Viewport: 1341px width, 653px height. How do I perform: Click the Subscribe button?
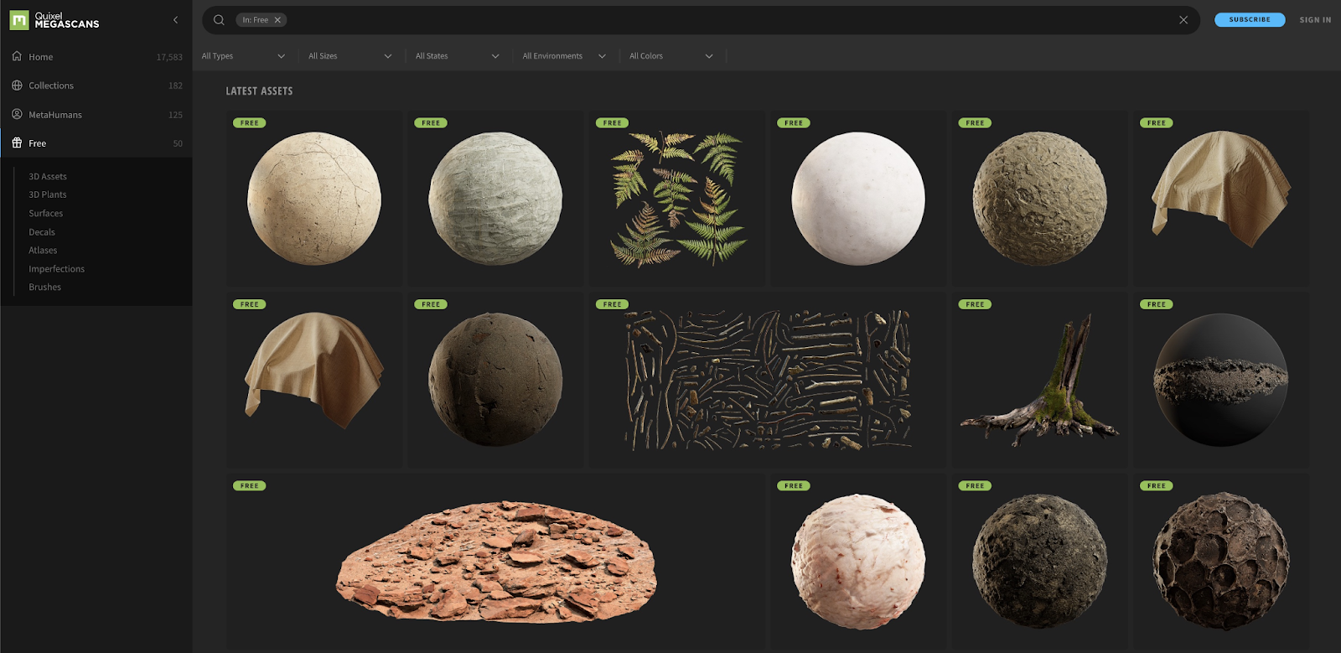[x=1250, y=19]
